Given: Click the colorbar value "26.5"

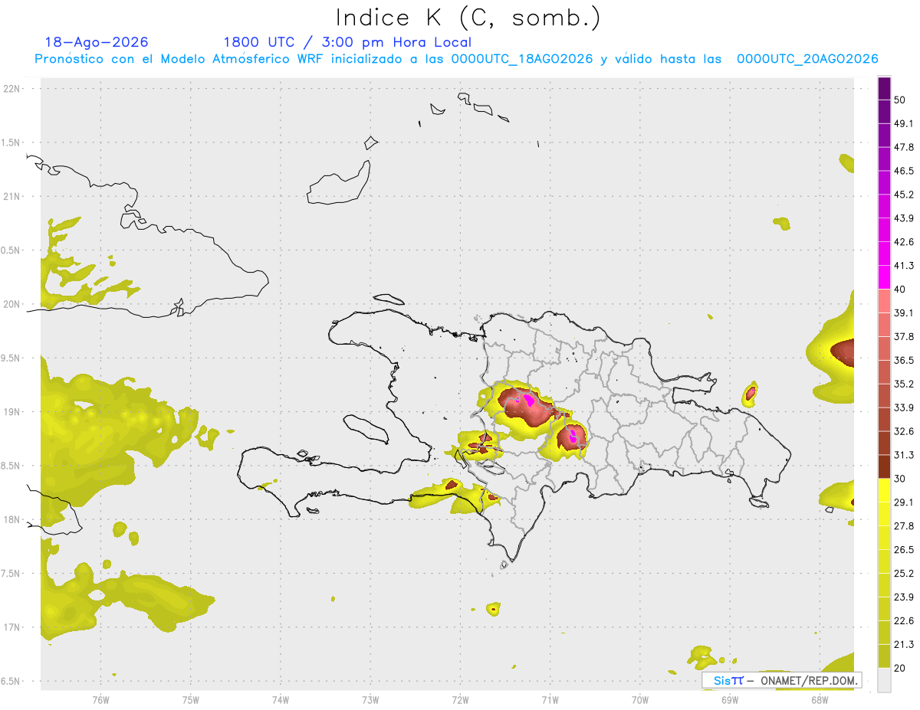Looking at the screenshot, I should click(903, 550).
